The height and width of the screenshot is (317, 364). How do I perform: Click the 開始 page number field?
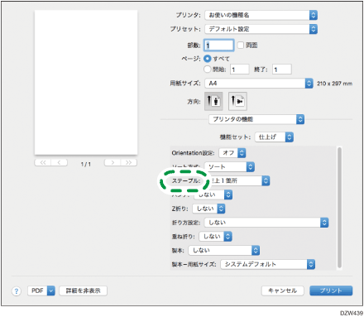pyautogui.click(x=240, y=70)
